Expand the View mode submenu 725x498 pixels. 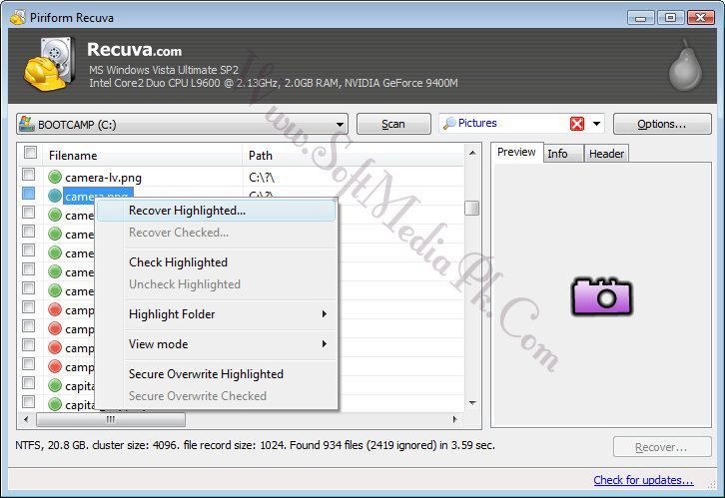(325, 344)
